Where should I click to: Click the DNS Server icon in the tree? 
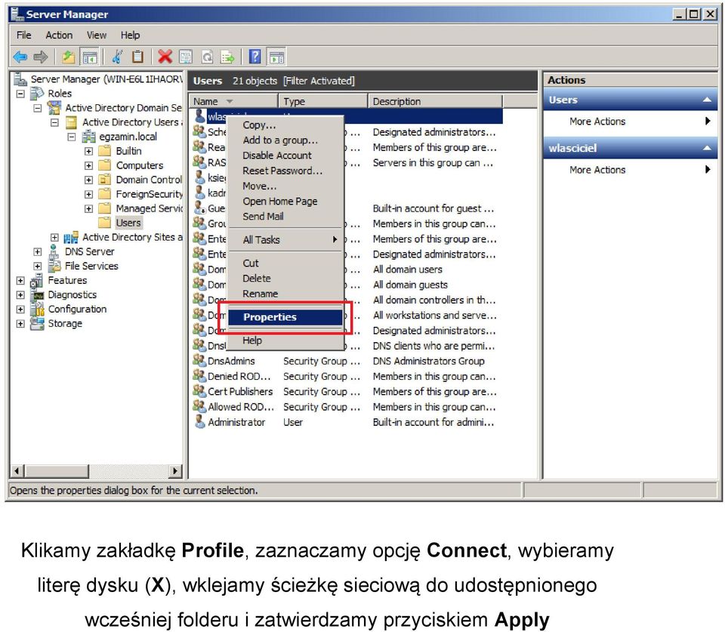(x=54, y=251)
